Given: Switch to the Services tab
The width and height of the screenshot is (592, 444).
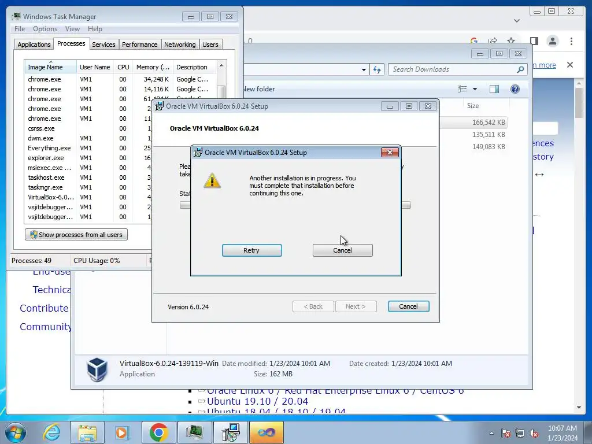Looking at the screenshot, I should pos(103,45).
